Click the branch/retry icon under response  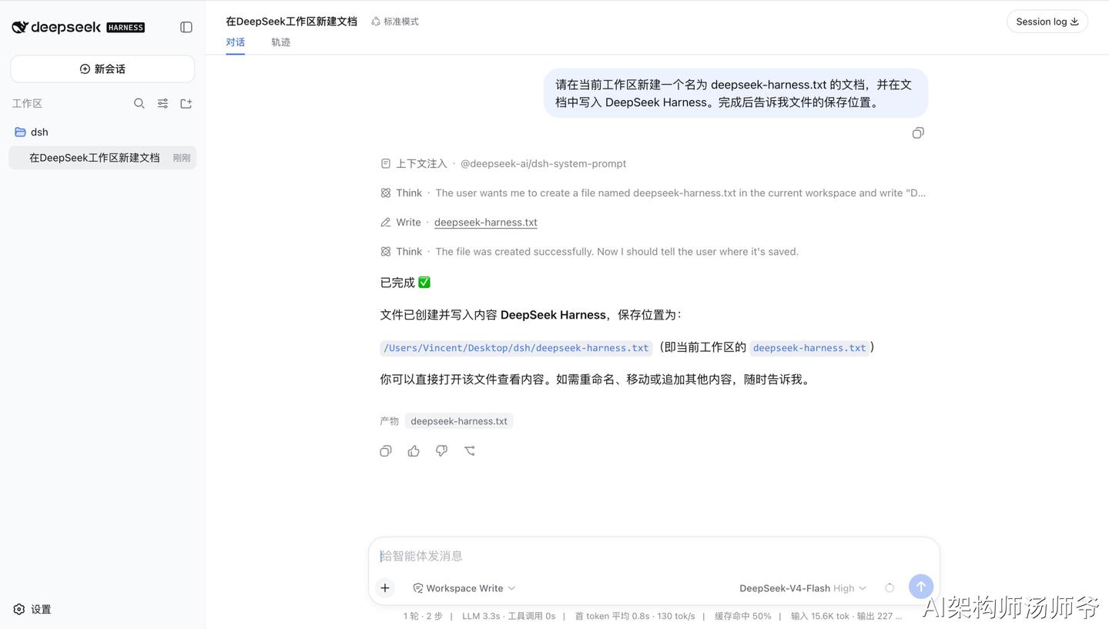pos(470,451)
